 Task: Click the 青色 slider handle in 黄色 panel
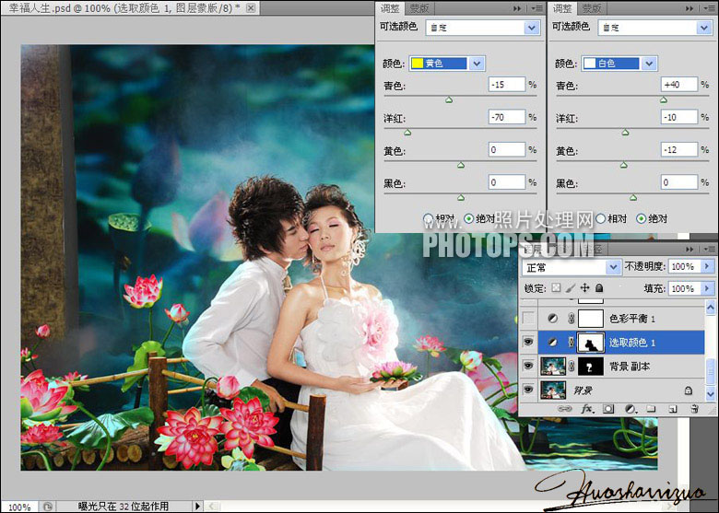pos(449,99)
